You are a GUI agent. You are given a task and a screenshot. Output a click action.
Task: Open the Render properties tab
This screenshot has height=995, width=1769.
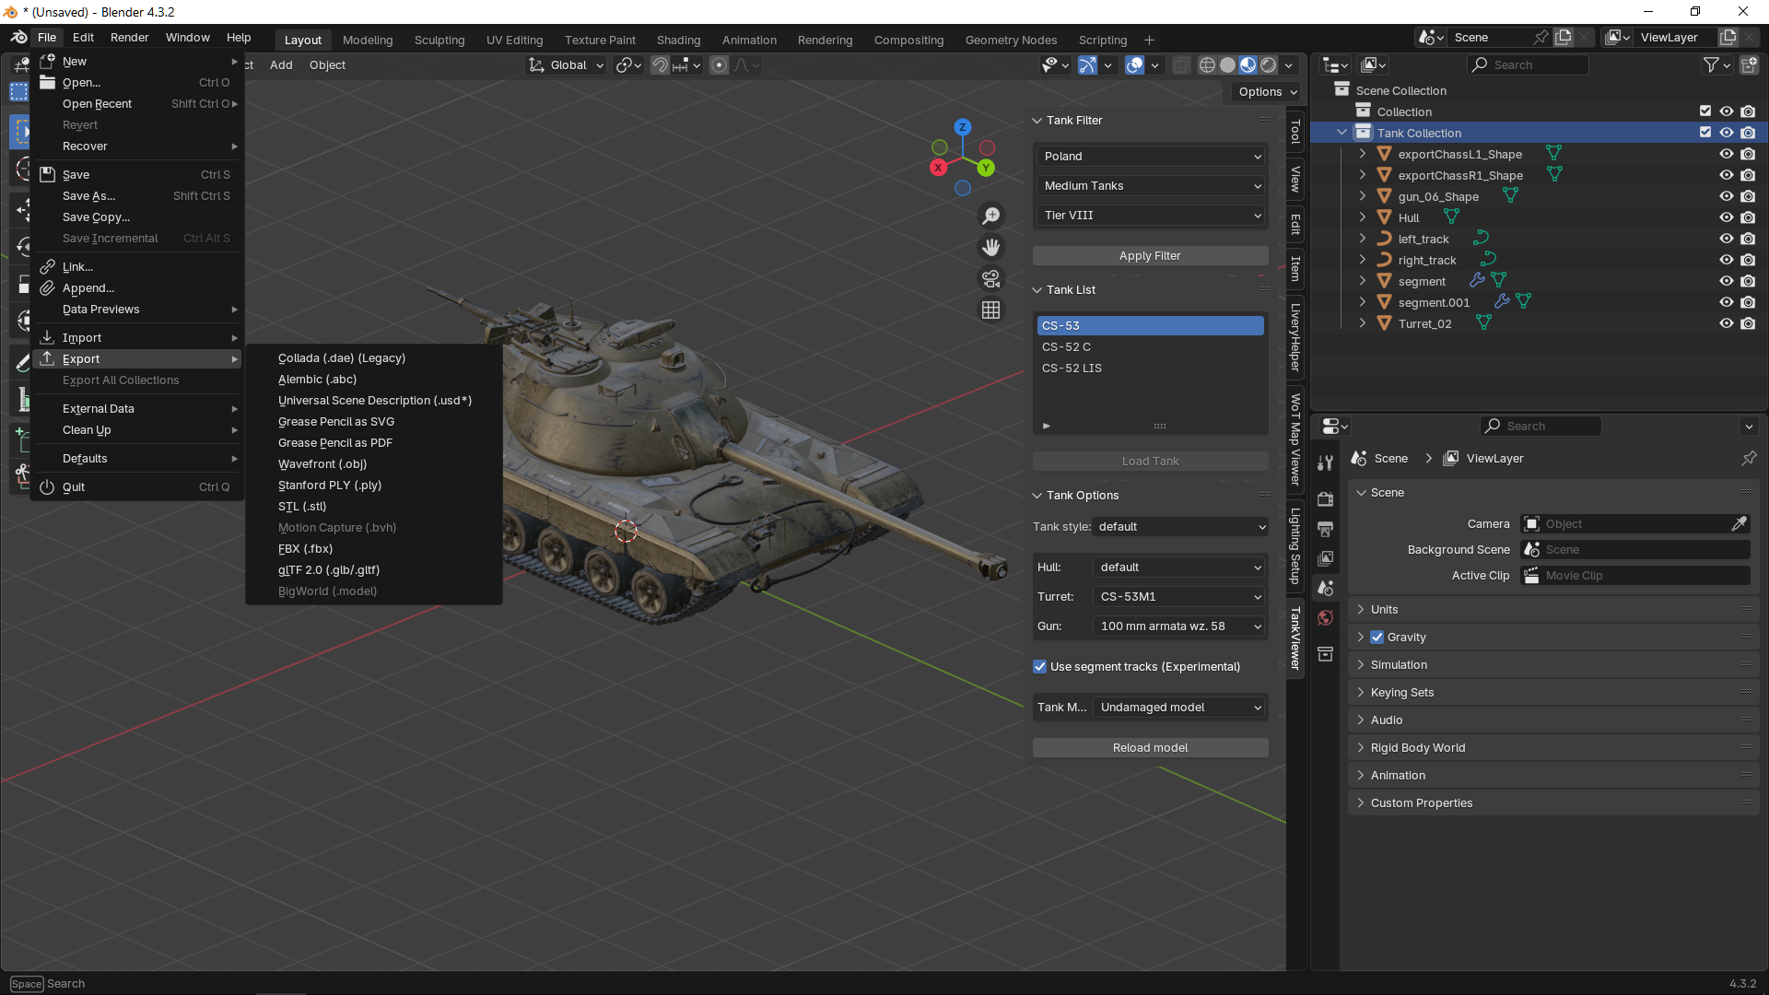pos(1325,498)
